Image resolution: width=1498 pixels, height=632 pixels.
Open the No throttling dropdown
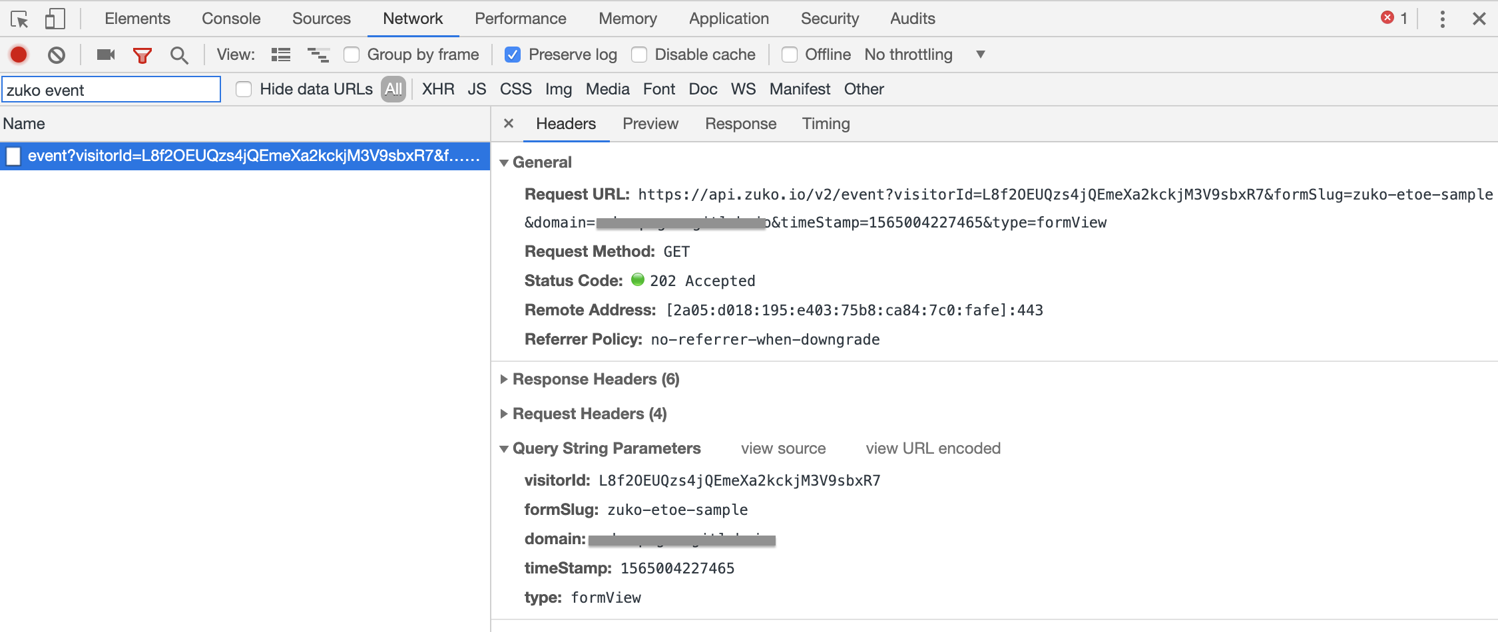[x=924, y=55]
